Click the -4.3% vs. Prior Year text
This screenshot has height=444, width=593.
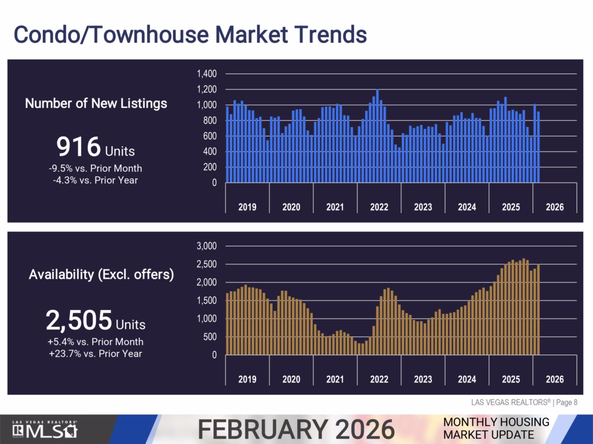96,179
